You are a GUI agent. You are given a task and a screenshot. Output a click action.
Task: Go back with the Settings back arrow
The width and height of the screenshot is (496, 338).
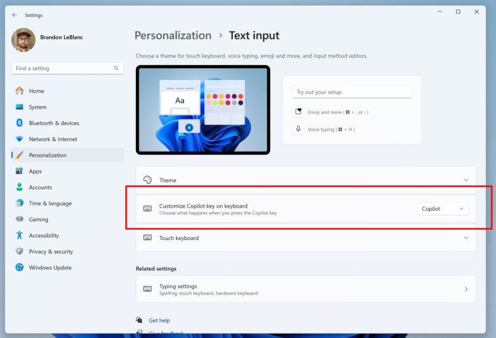click(x=15, y=15)
